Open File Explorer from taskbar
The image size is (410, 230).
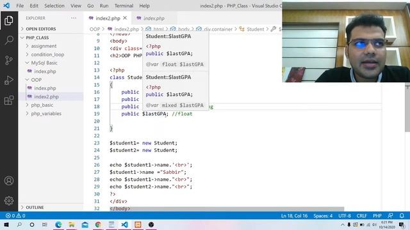click(72, 224)
